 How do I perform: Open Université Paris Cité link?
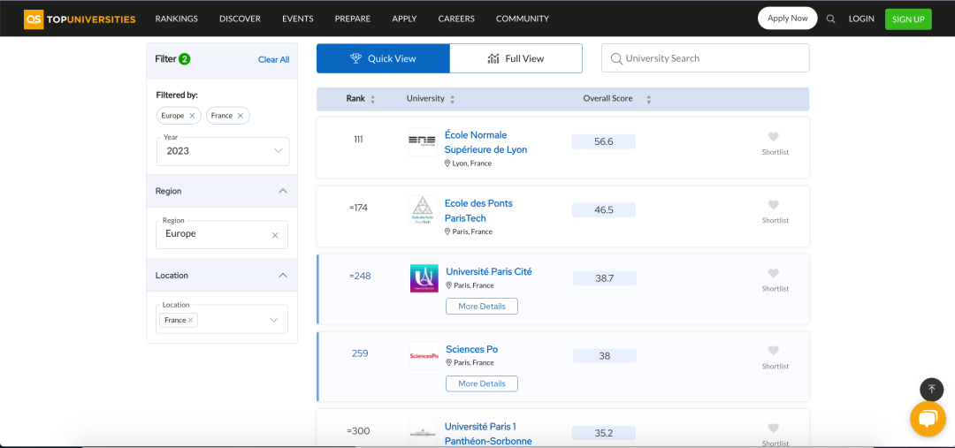488,271
